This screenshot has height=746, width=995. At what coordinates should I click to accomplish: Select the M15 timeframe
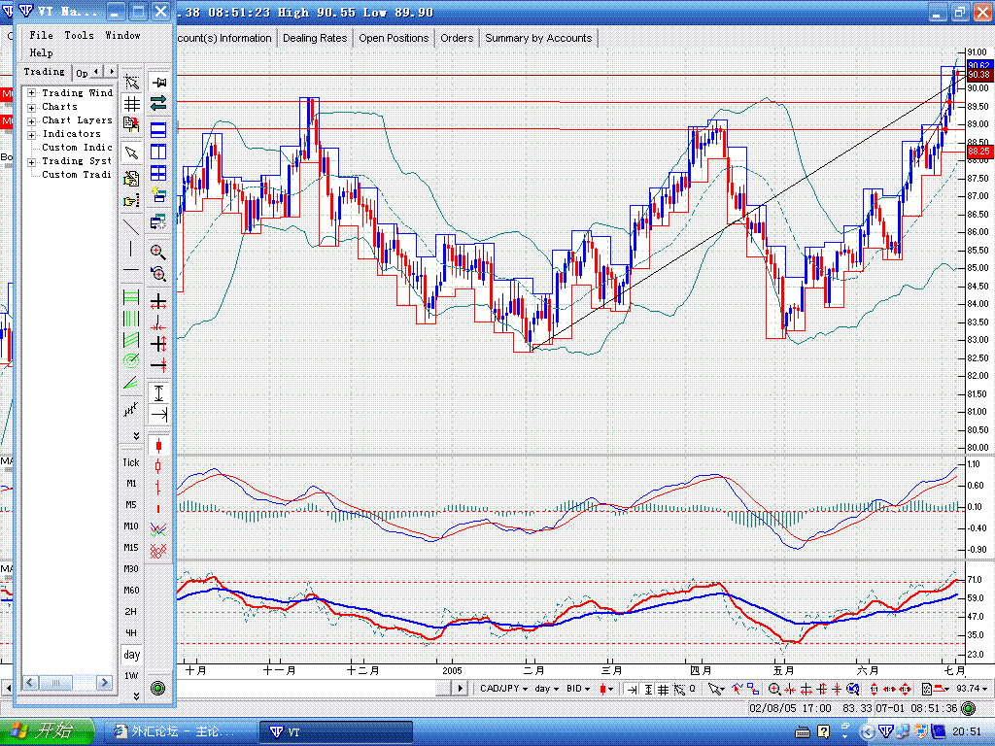131,548
